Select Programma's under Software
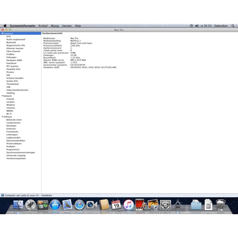This screenshot has width=238, height=238. 13,150
